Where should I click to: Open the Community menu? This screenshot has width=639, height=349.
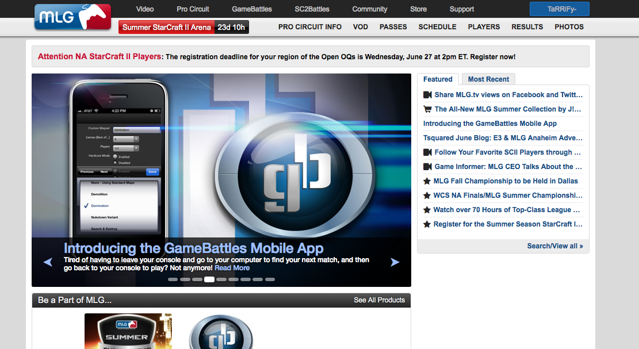[370, 9]
